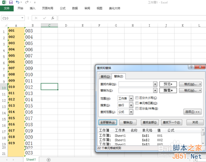Open 格式(M) button for 查找内容 row
The width and height of the screenshot is (206, 162).
click(x=190, y=84)
